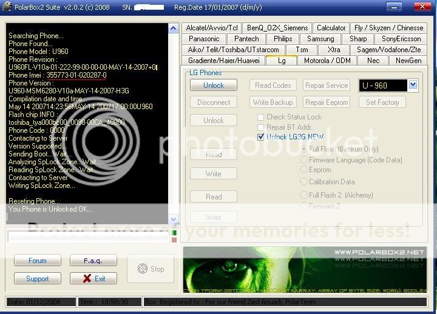Click the Read Codes button
437x314 pixels.
coord(273,85)
